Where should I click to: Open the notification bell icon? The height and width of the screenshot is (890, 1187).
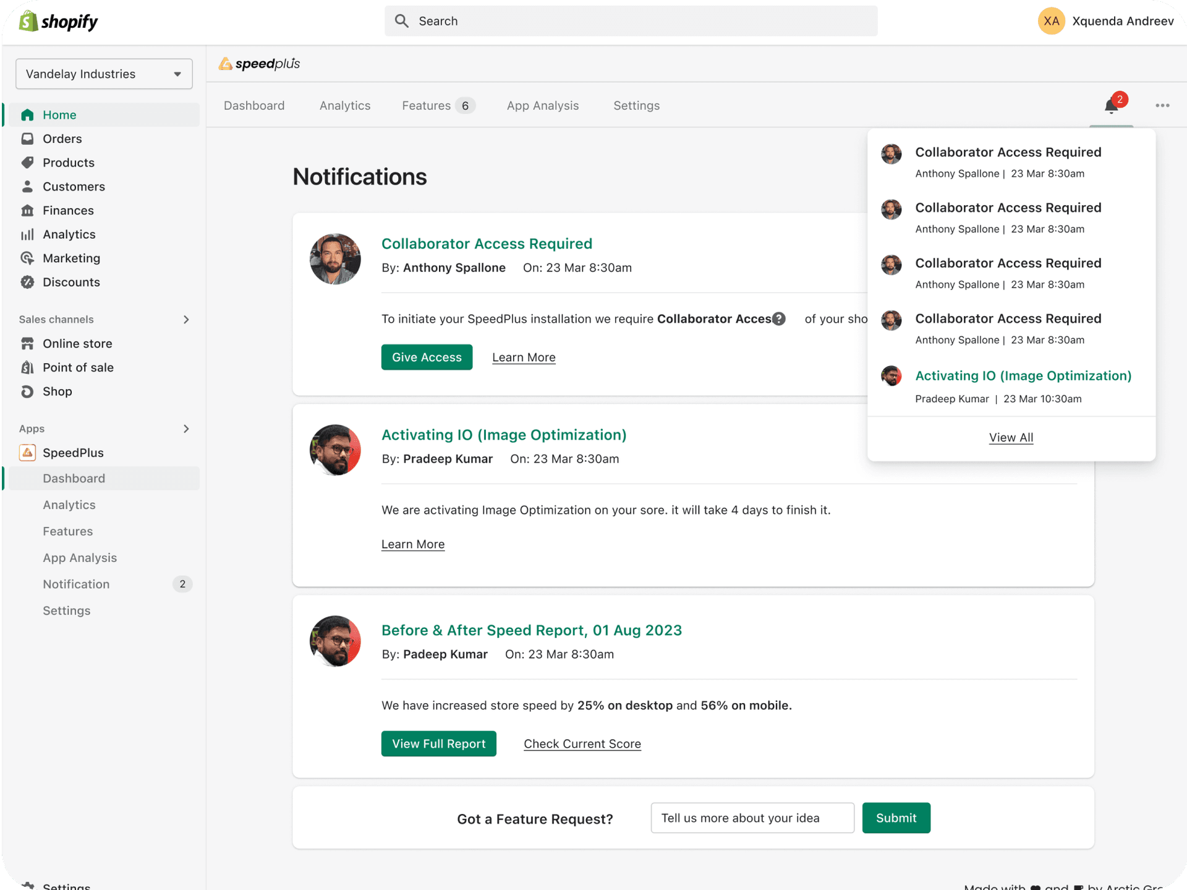point(1111,106)
